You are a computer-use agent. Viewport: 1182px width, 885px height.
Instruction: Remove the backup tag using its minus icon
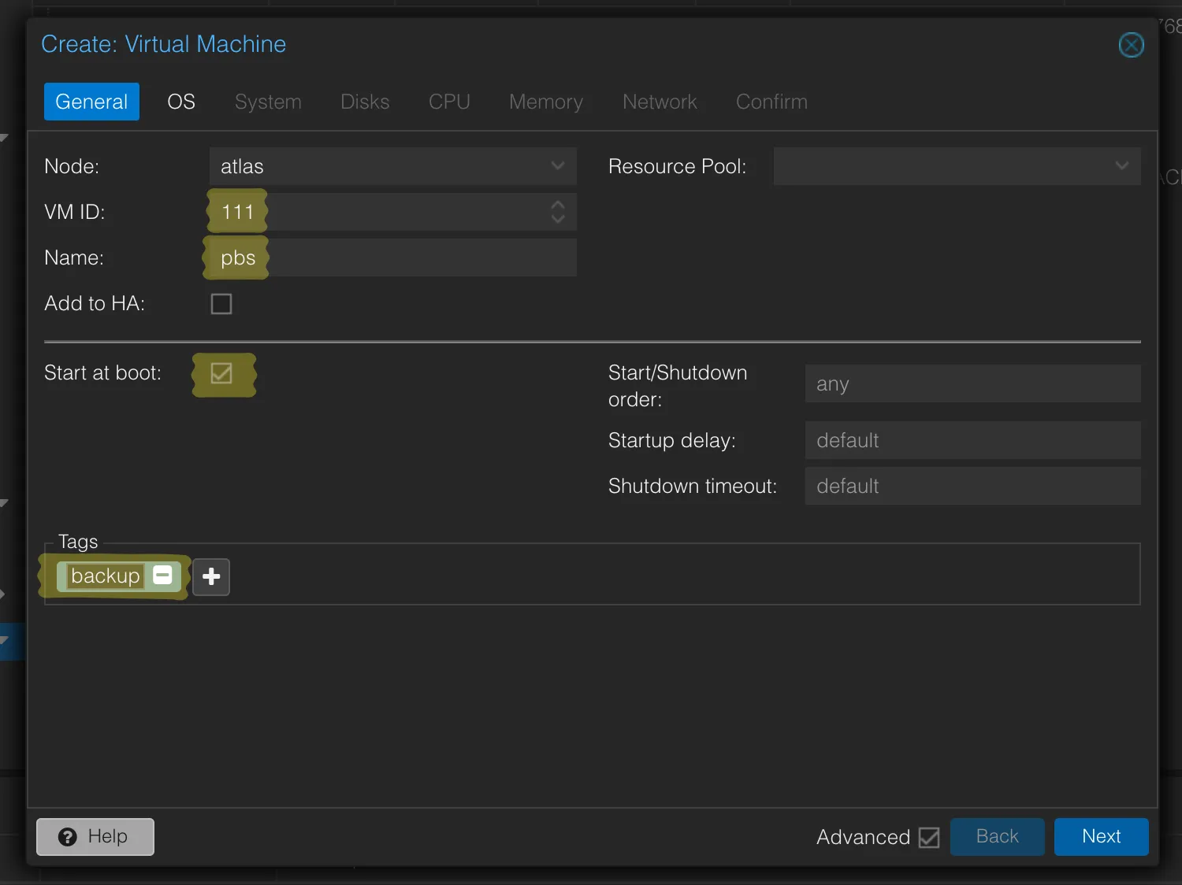(x=162, y=576)
